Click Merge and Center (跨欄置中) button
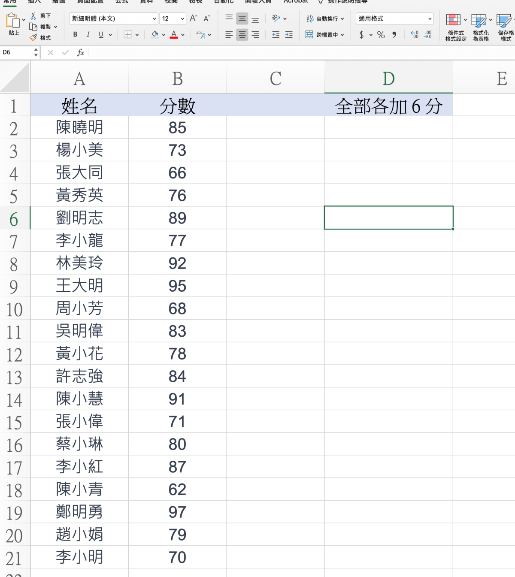 pyautogui.click(x=321, y=34)
